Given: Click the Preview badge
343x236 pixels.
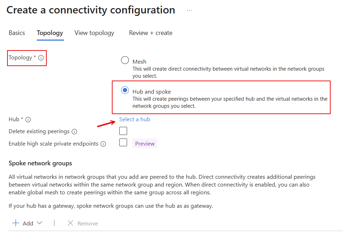Looking at the screenshot, I should click(144, 143).
